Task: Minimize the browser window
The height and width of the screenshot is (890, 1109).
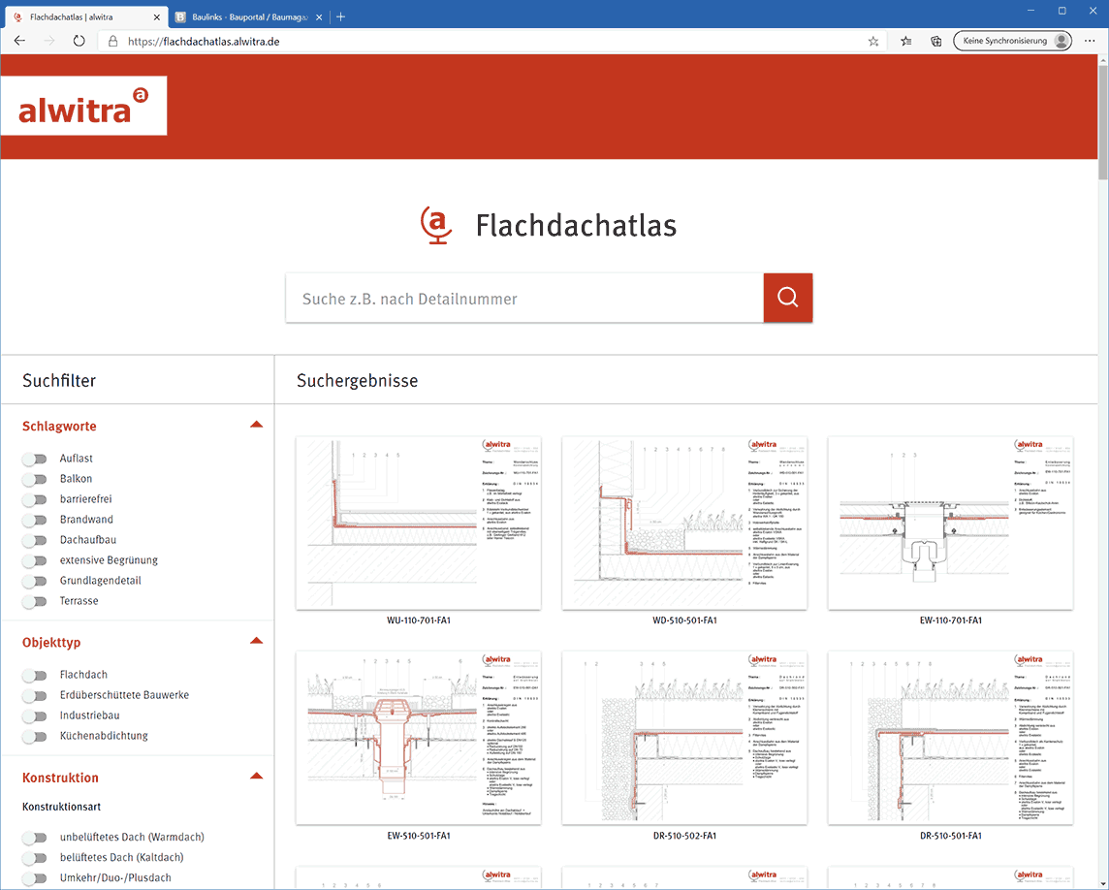Action: click(x=1031, y=11)
